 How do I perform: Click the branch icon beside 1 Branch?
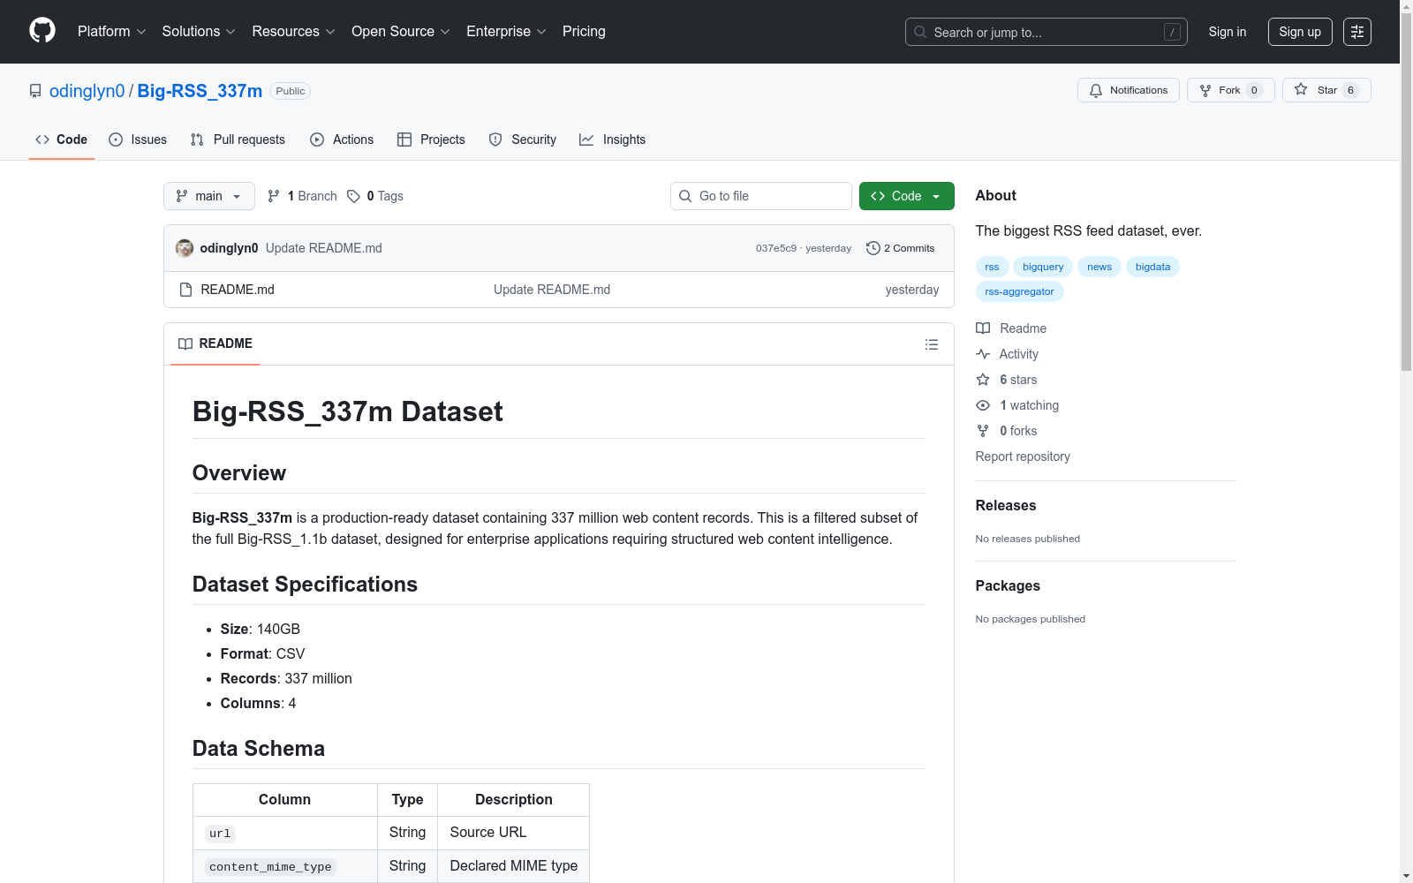tap(274, 196)
